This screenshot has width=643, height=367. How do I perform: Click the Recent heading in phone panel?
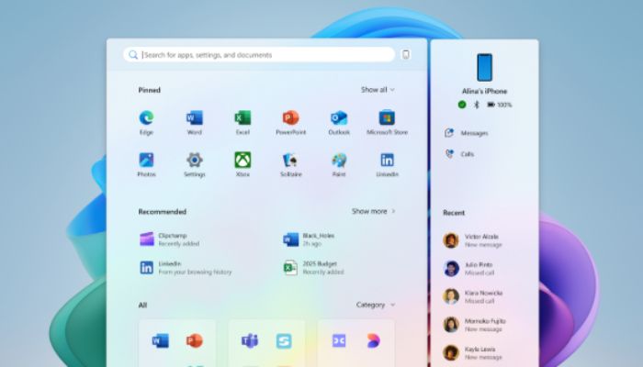point(454,213)
